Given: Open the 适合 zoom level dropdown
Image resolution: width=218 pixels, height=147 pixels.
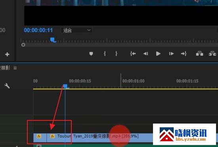Looking at the screenshot, I should click(76, 30).
